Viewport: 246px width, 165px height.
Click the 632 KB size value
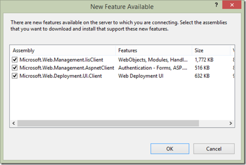click(x=202, y=76)
